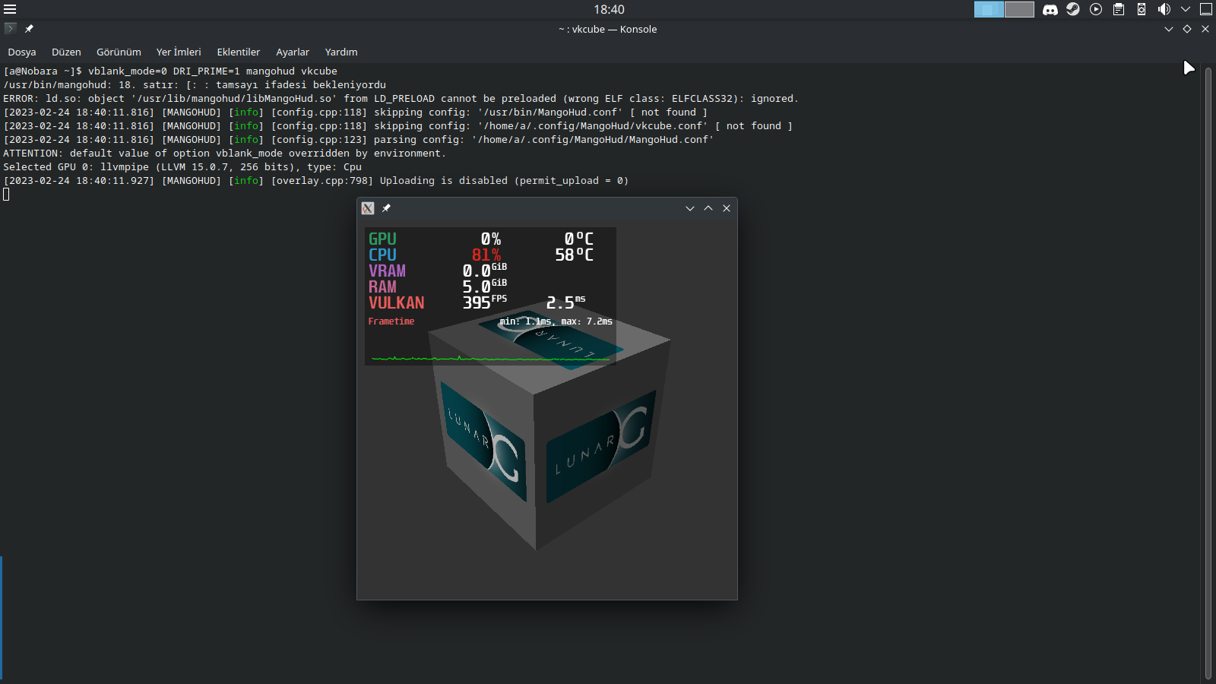Click the 'Selected GPU 0: llvmpipe' line
1216x684 pixels.
pyautogui.click(x=182, y=167)
